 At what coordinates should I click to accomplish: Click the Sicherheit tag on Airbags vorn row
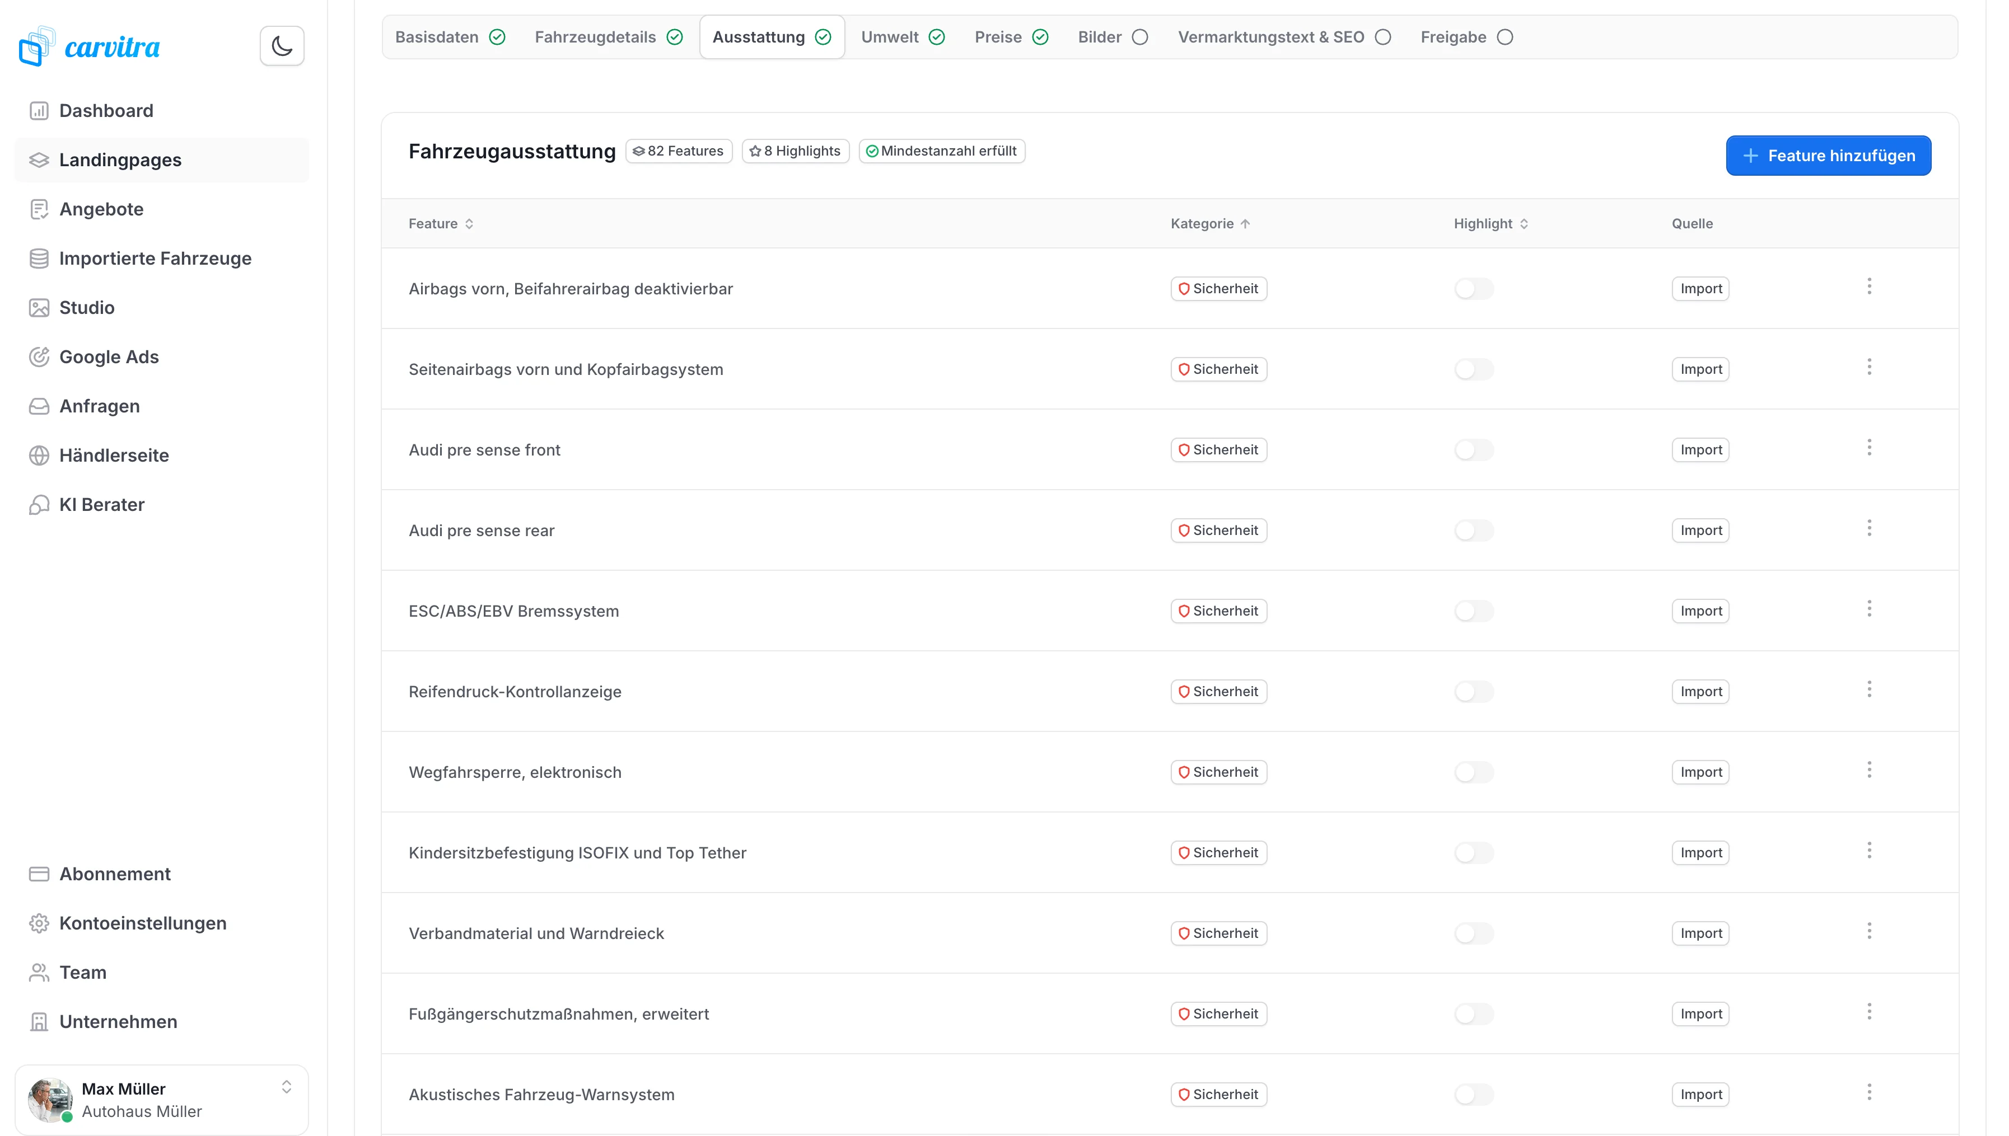pyautogui.click(x=1218, y=289)
